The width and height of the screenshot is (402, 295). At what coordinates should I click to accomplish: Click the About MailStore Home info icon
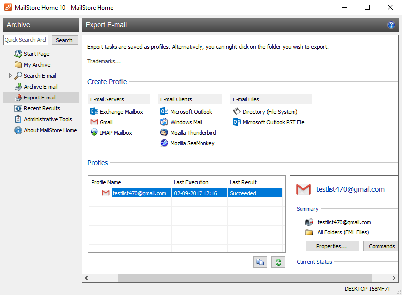[18, 130]
